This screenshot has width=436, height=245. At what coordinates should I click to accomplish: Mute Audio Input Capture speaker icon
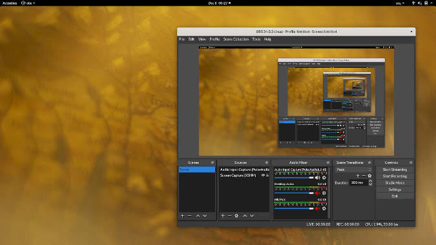(x=318, y=177)
